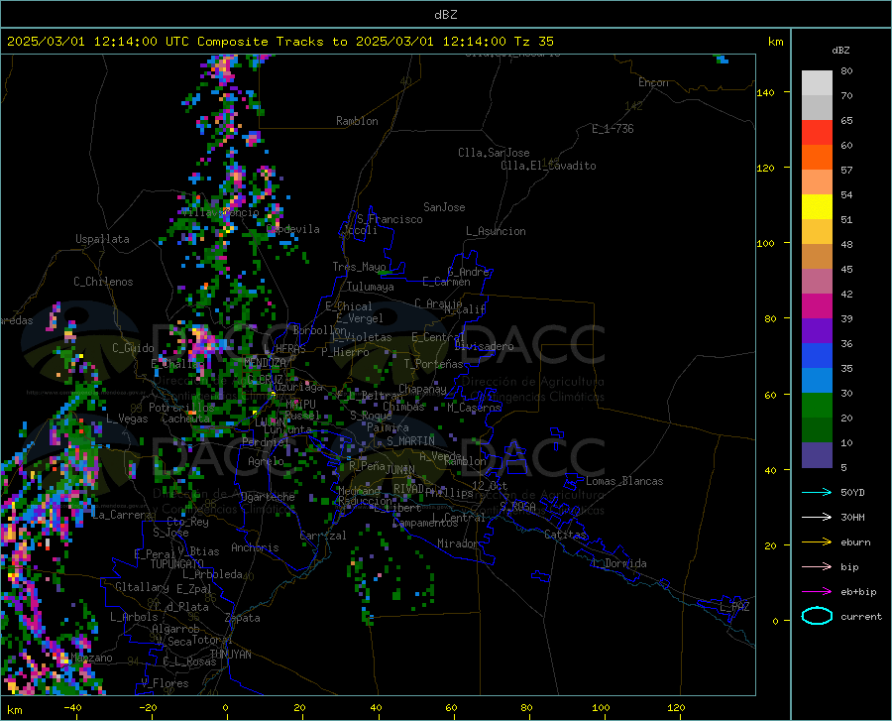This screenshot has height=721, width=892.
Task: Click the 'L_Asuncion' label on map
Action: pos(496,231)
